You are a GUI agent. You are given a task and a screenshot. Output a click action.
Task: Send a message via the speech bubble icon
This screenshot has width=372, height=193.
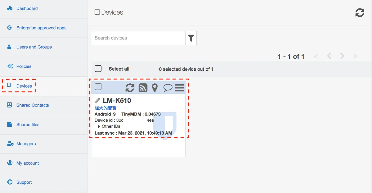pyautogui.click(x=168, y=88)
